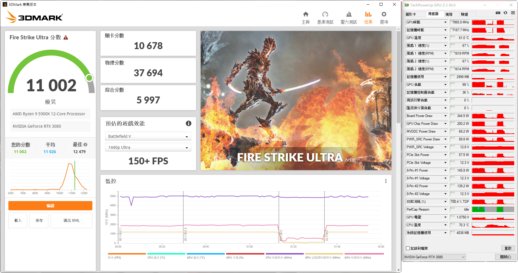The width and height of the screenshot is (518, 273).
Task: Click the 3DMark logo
Action: 34,17
